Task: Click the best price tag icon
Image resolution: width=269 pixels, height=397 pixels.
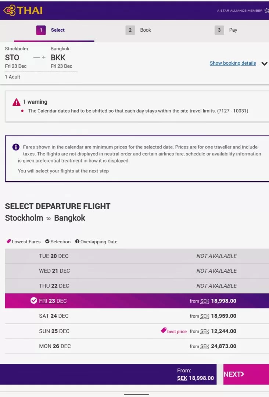Action: pyautogui.click(x=164, y=331)
